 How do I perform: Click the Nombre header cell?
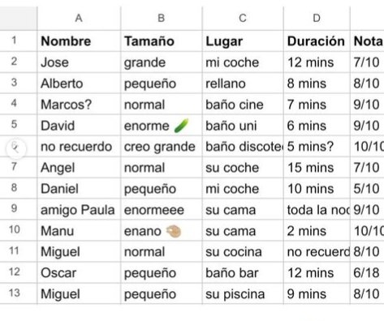[x=79, y=41]
